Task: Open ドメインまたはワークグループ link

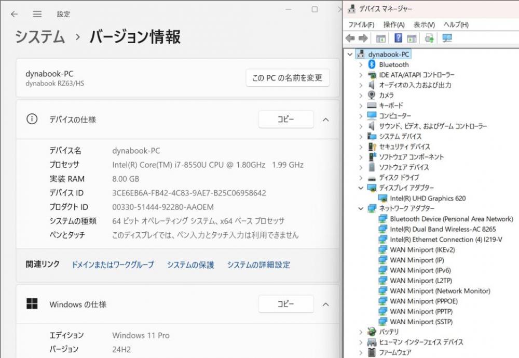Action: point(113,264)
